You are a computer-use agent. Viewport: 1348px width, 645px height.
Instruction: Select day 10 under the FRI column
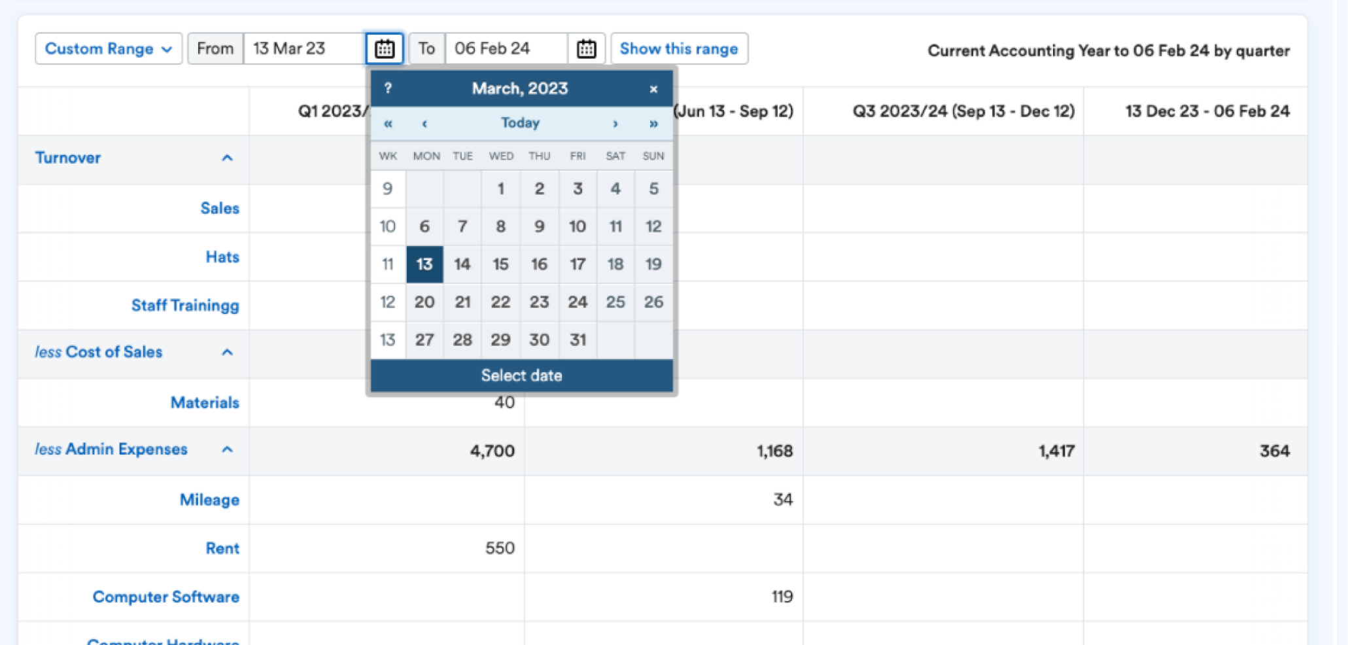tap(578, 227)
